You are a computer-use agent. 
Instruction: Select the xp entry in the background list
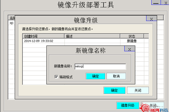tap(11, 23)
